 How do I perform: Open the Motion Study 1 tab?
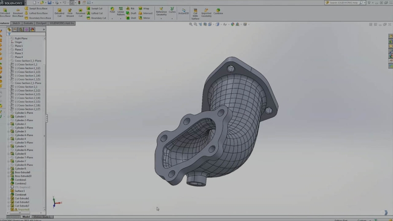pos(42,217)
